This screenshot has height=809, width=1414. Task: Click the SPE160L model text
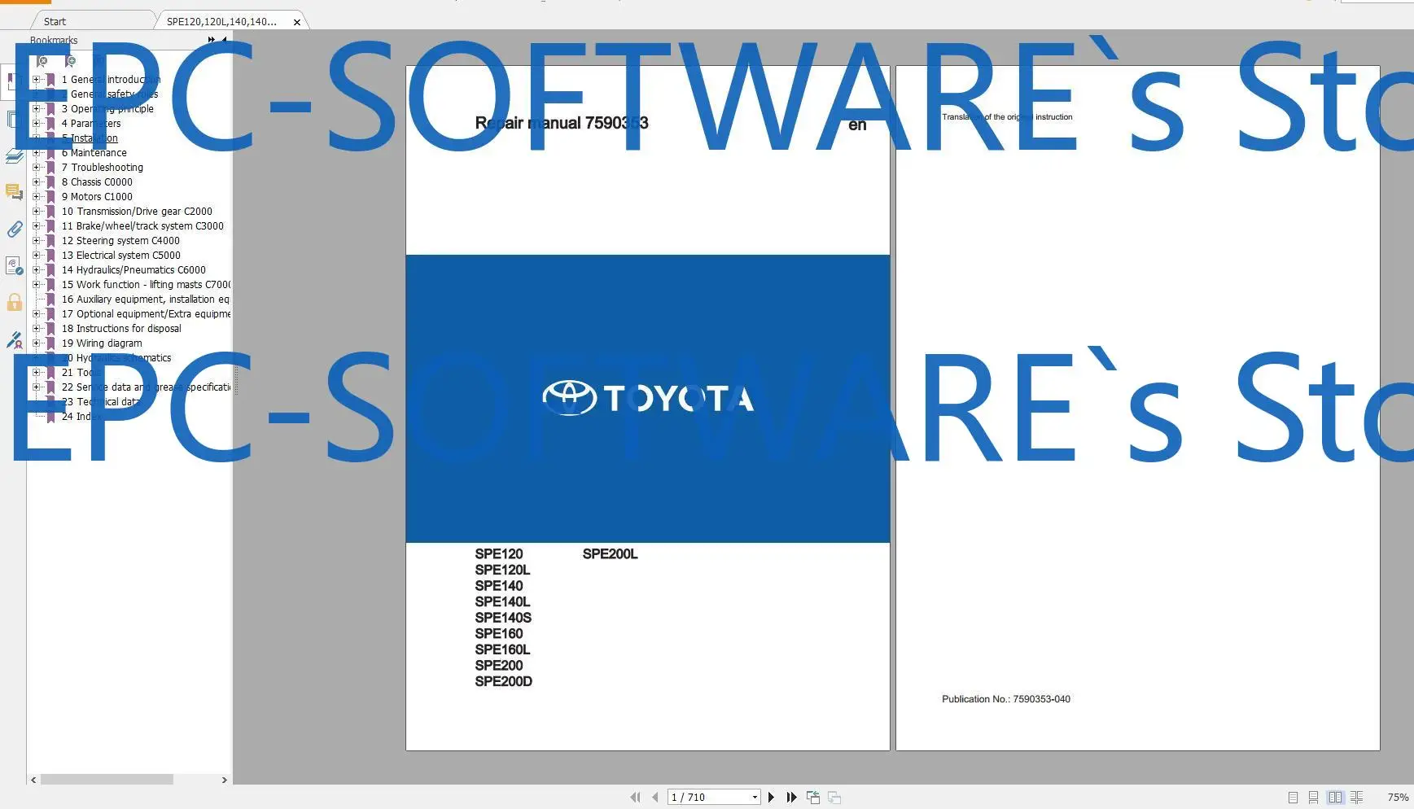[502, 649]
